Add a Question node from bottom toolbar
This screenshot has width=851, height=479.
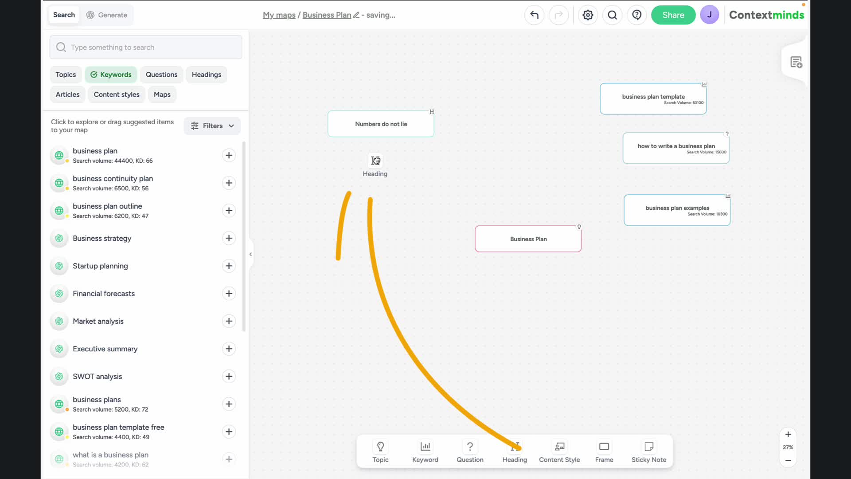[470, 452]
